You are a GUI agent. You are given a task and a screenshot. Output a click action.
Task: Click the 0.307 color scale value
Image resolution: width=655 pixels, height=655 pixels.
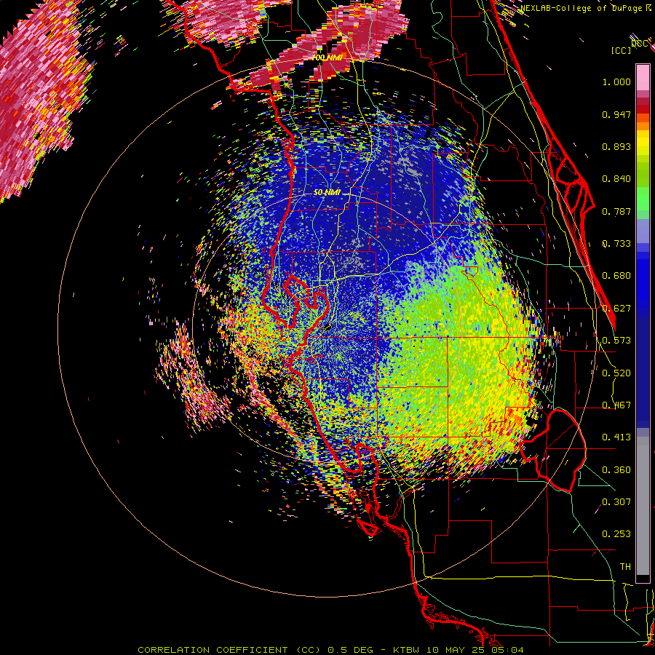(x=616, y=502)
